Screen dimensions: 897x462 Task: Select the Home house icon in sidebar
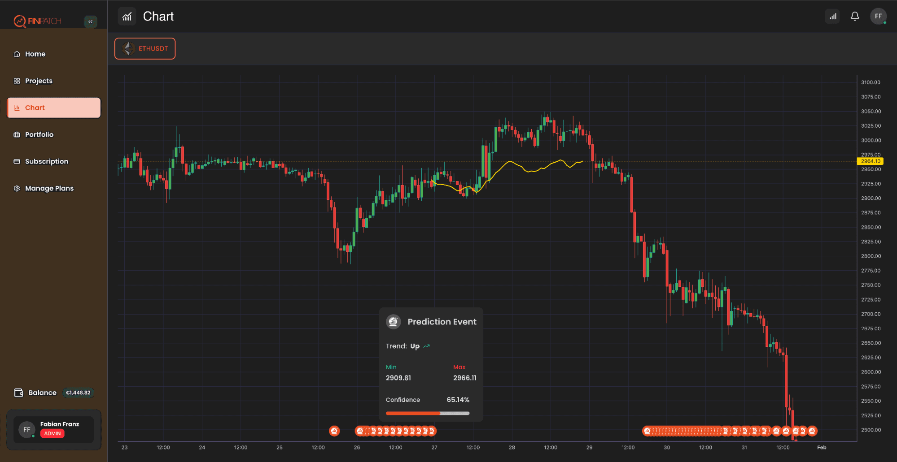tap(17, 54)
